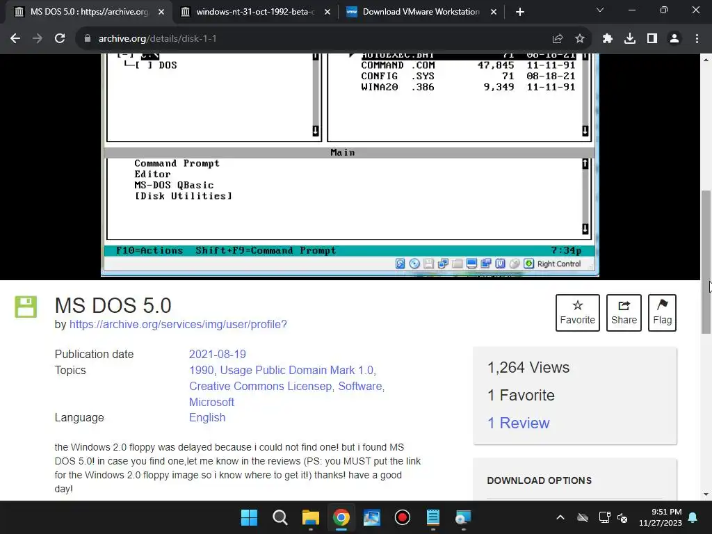Open the Extensions puzzle icon
The width and height of the screenshot is (712, 534).
coord(608,39)
